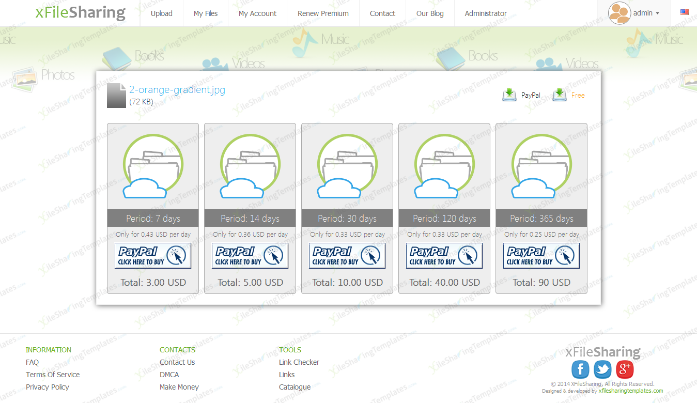This screenshot has height=403, width=697.
Task: Open the FAQ footer link
Action: point(32,362)
